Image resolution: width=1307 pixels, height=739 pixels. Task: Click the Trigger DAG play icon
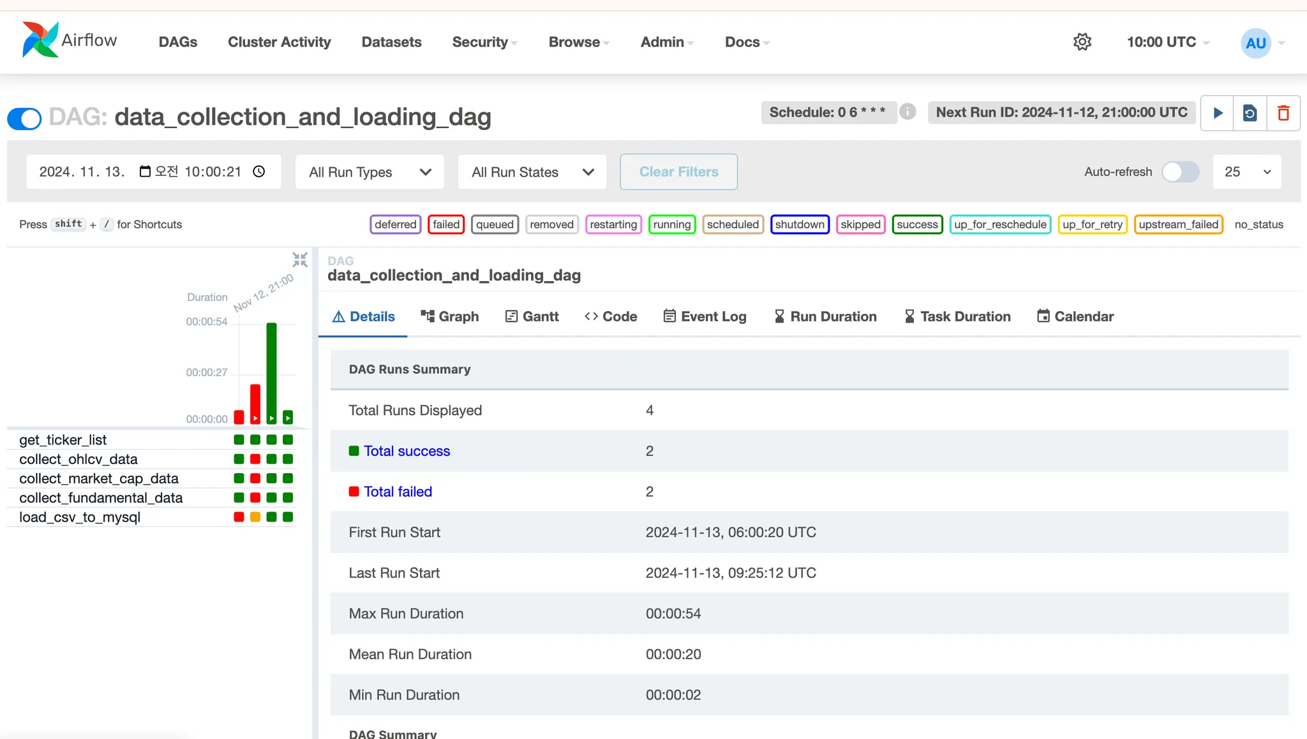click(x=1218, y=113)
